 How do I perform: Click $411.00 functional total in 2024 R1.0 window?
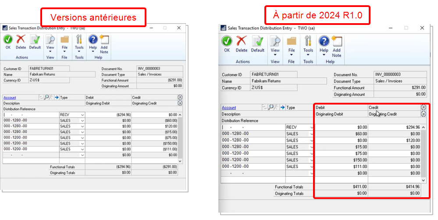pyautogui.click(x=342, y=187)
